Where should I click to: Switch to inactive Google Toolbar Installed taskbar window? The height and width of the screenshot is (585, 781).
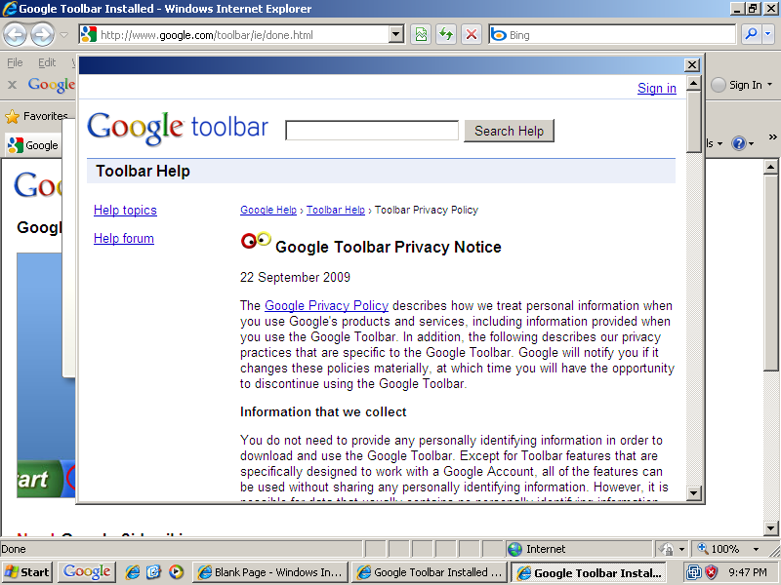[430, 572]
